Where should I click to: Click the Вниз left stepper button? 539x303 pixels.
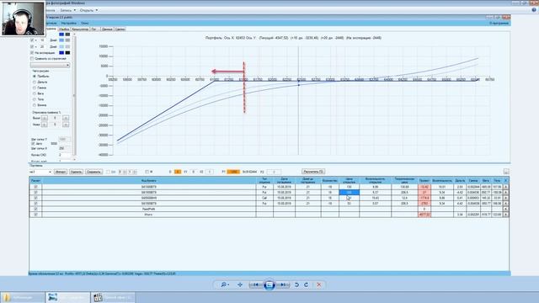tap(45, 125)
